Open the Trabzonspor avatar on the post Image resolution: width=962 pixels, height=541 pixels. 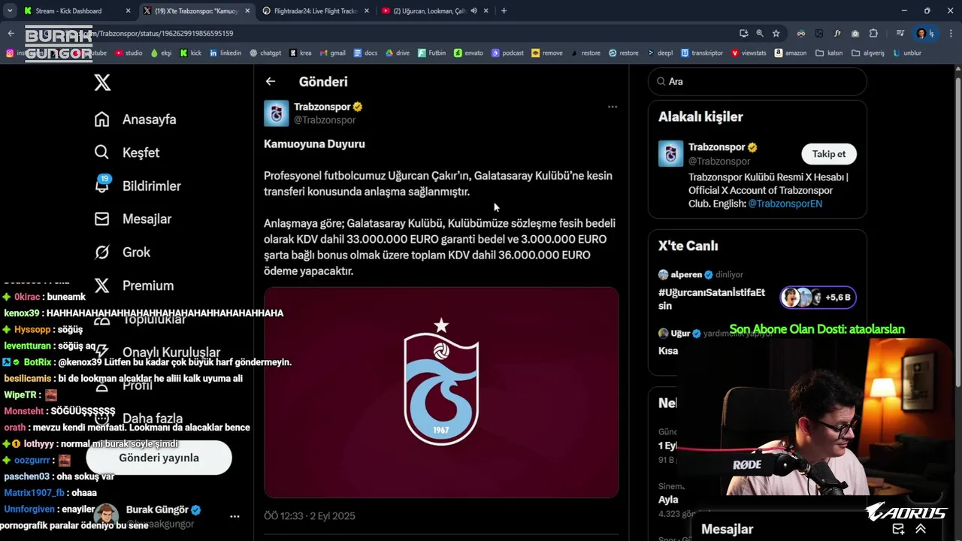[x=277, y=113]
